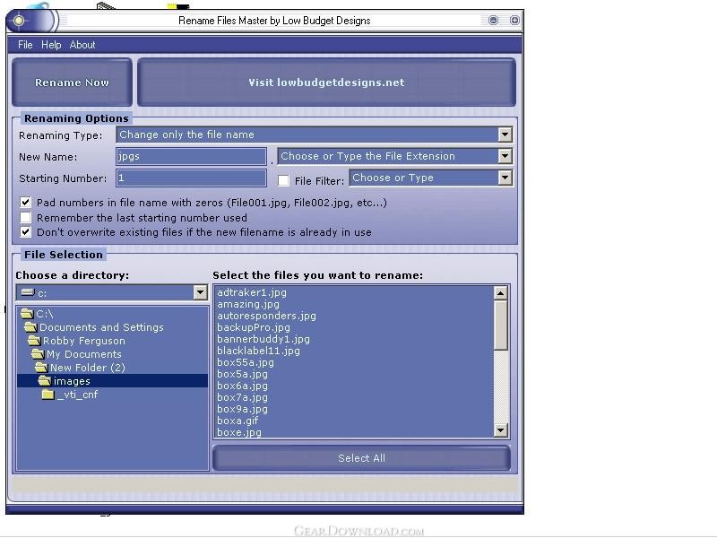Click Visit lowbudgetdesigns.net button
The width and height of the screenshot is (717, 538).
[326, 82]
